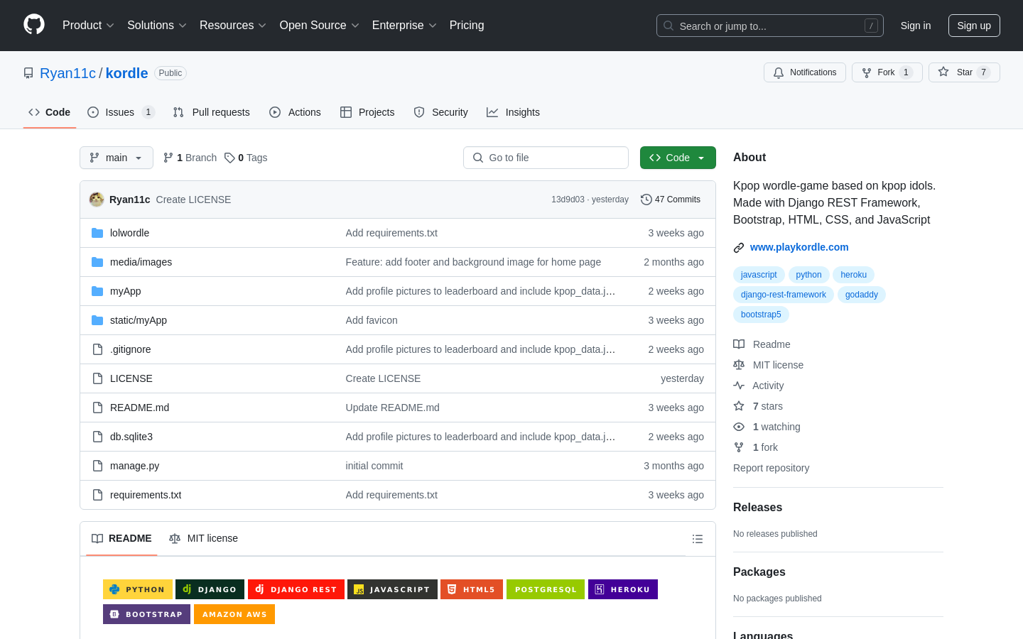
Task: Open the Activity link in About
Action: coord(759,386)
